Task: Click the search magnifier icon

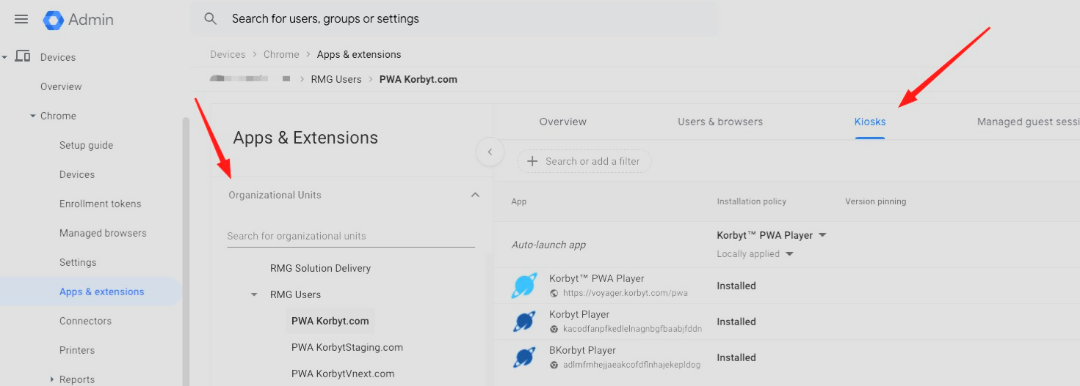Action: (211, 19)
